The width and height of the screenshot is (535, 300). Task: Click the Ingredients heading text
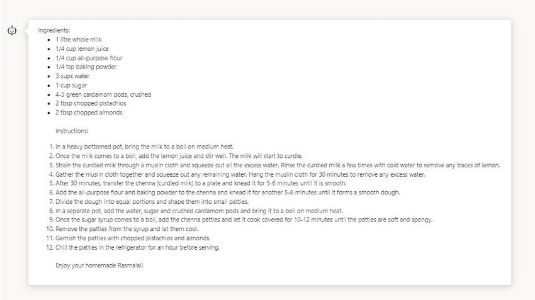(x=54, y=30)
